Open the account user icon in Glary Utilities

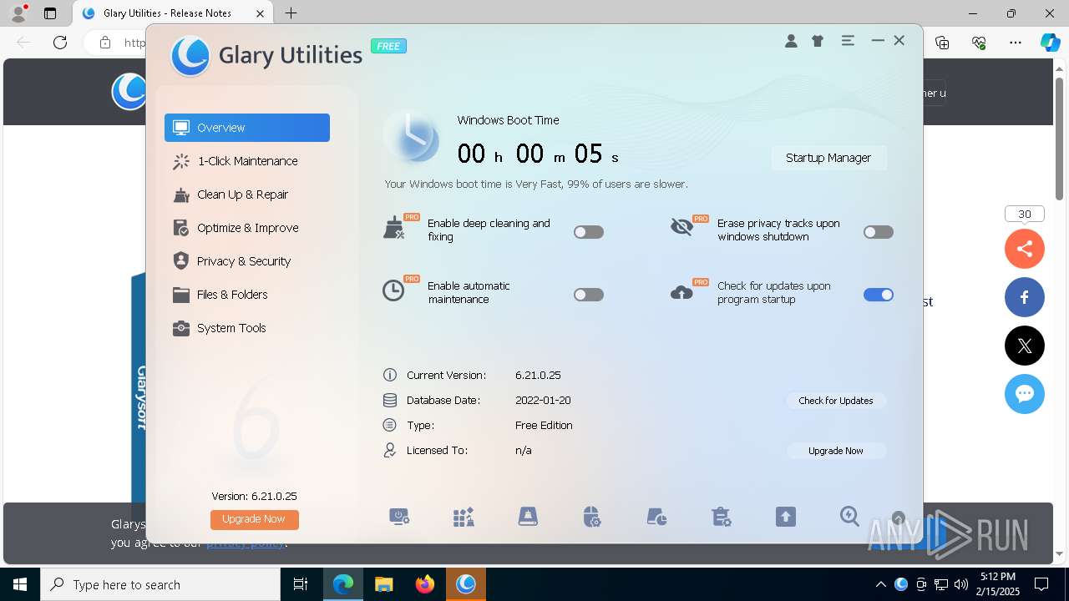791,41
